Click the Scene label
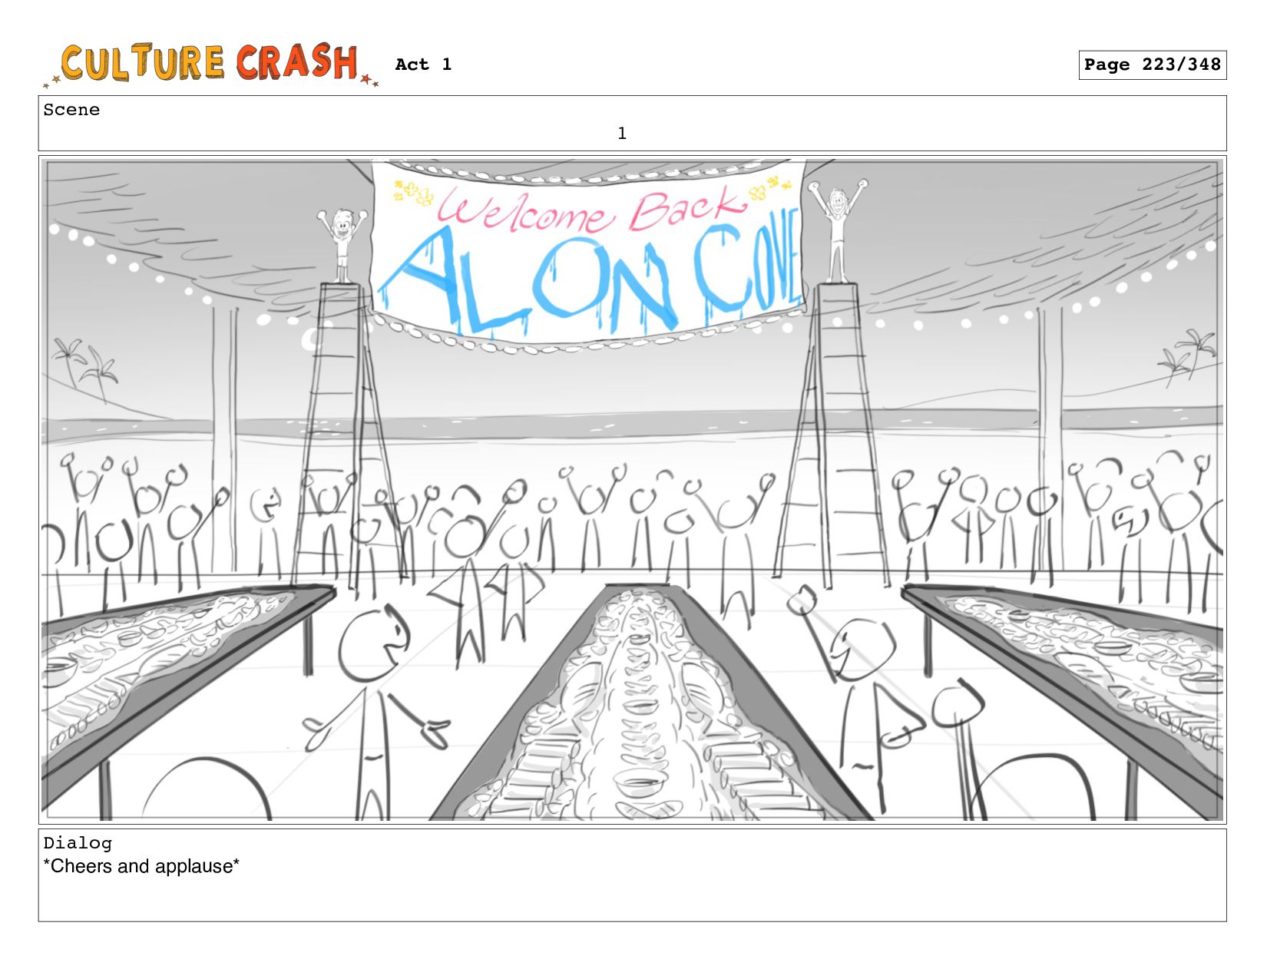The image size is (1267, 979). (71, 110)
